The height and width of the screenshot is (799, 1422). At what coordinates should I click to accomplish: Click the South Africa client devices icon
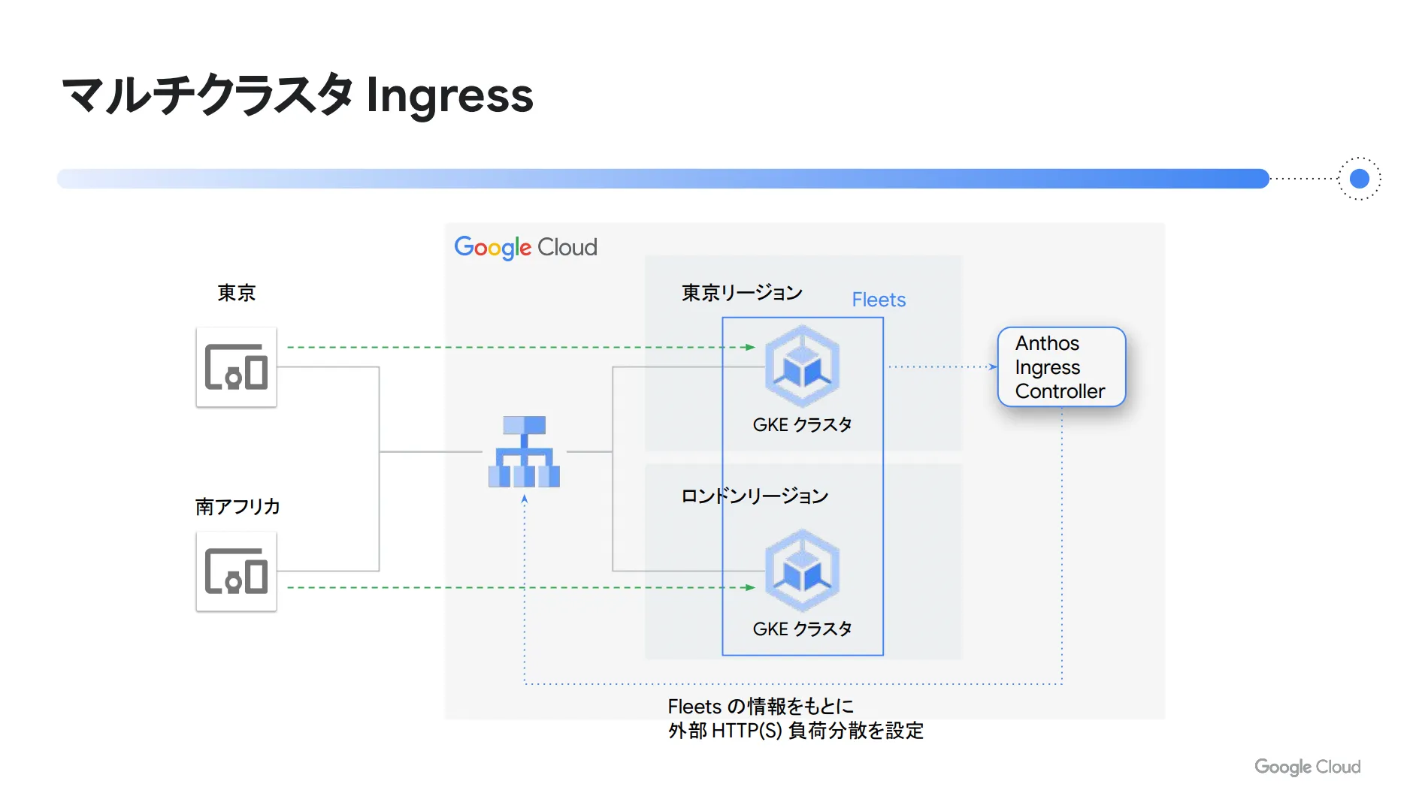click(x=236, y=571)
